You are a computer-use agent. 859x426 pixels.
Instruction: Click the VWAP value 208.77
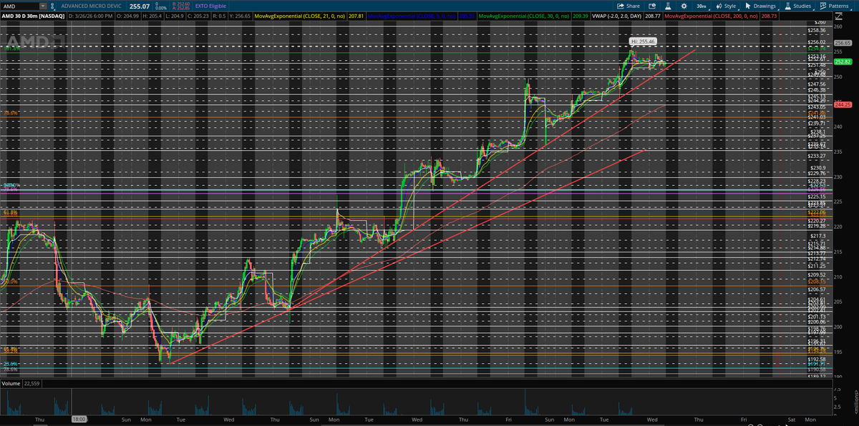653,16
